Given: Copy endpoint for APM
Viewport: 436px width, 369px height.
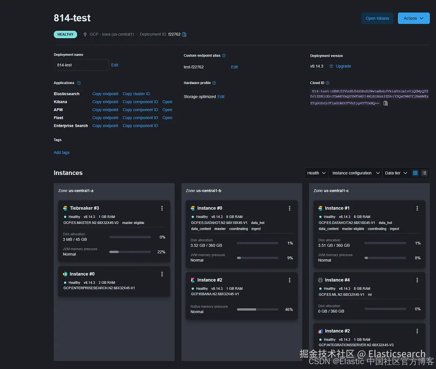Looking at the screenshot, I should [105, 110].
